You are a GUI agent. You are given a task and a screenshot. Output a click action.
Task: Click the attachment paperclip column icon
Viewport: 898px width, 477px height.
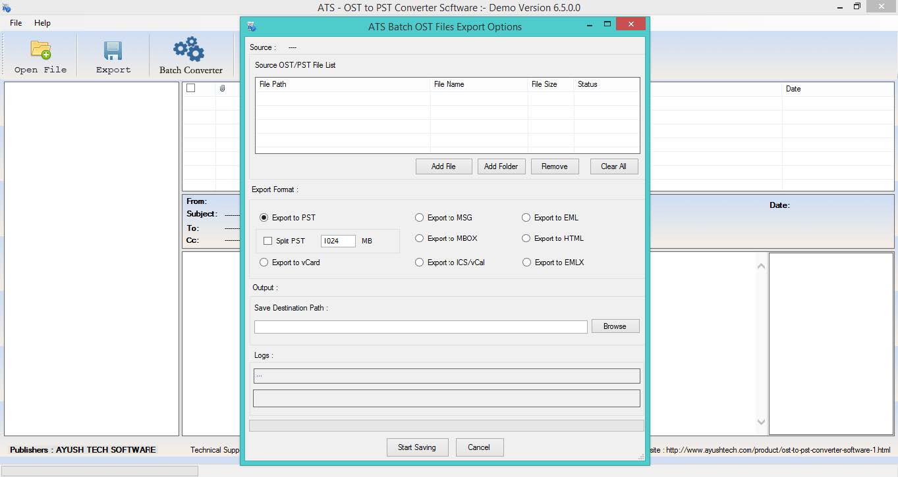(223, 88)
